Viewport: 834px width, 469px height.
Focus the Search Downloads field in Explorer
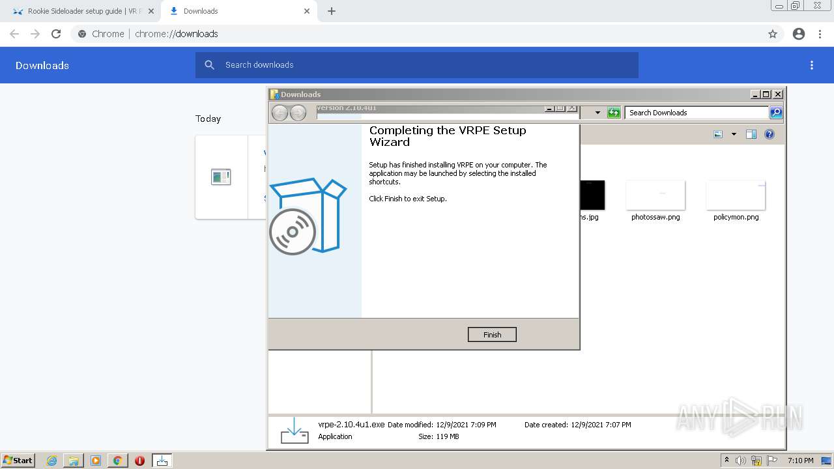[696, 113]
